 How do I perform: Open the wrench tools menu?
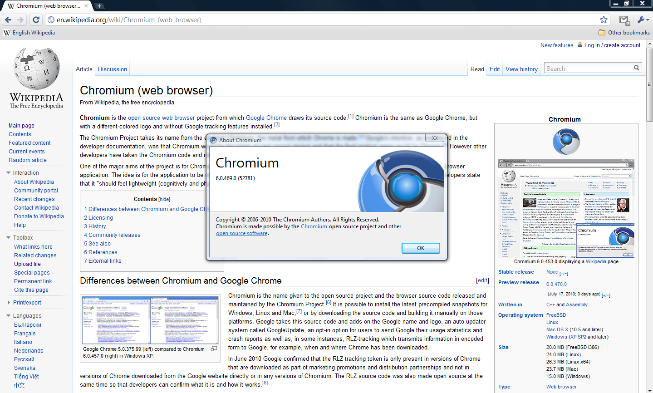643,20
